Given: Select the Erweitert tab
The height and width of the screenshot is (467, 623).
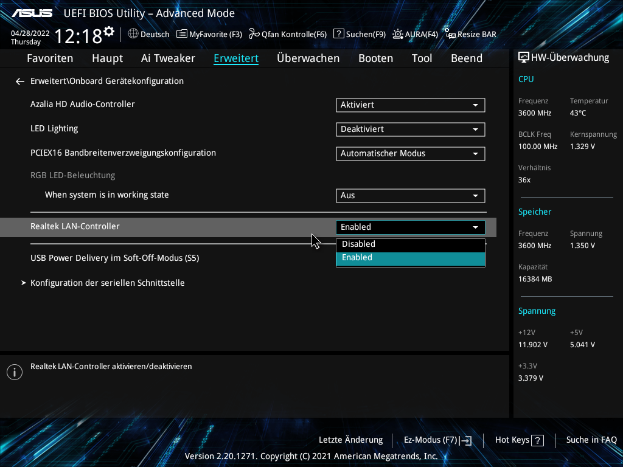Looking at the screenshot, I should (x=236, y=58).
